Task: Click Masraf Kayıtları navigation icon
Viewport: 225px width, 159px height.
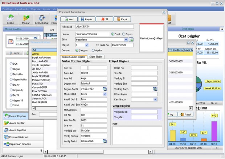Action: 6,116
